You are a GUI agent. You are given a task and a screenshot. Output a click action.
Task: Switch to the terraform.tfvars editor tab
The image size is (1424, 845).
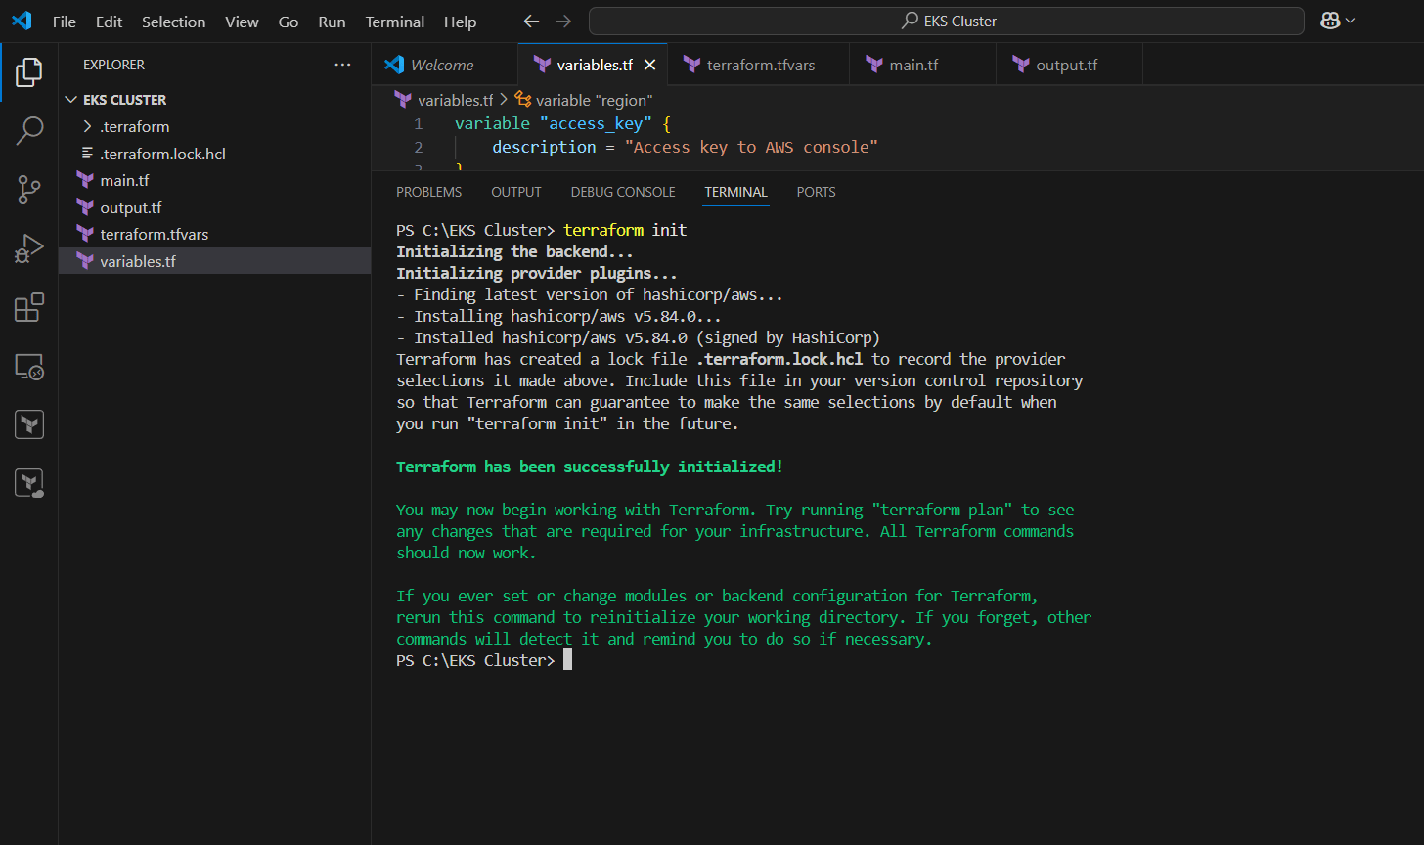click(759, 65)
